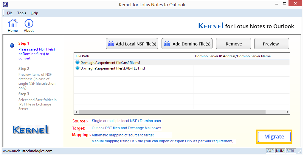304x156 pixels.
Task: Click the SCRL status indicator
Action: point(290,151)
